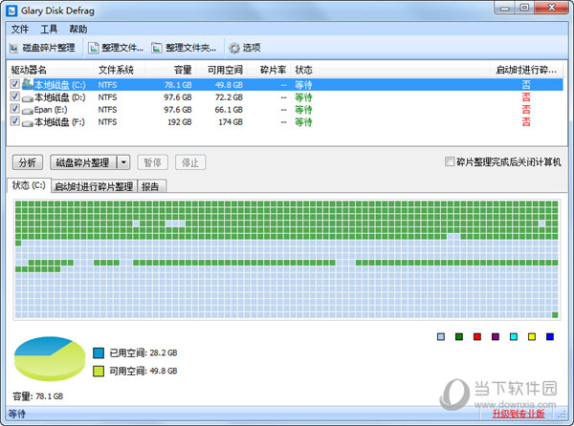This screenshot has height=426, width=574.
Task: Click 否 boot-time value in D: row
Action: [x=526, y=97]
